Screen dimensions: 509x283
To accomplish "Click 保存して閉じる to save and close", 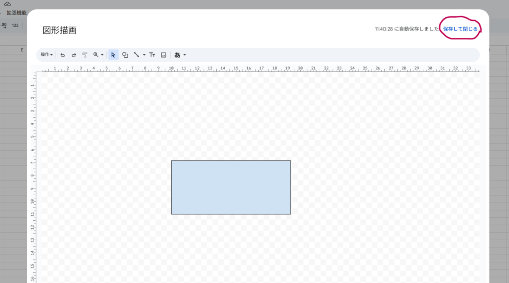I will click(460, 29).
